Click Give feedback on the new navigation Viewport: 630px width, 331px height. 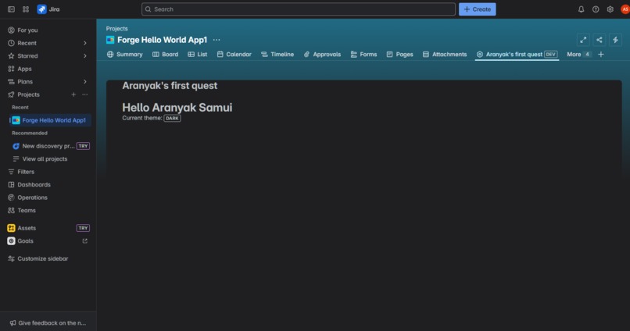(x=48, y=323)
